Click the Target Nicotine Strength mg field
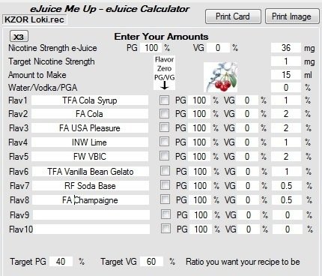 (x=286, y=61)
